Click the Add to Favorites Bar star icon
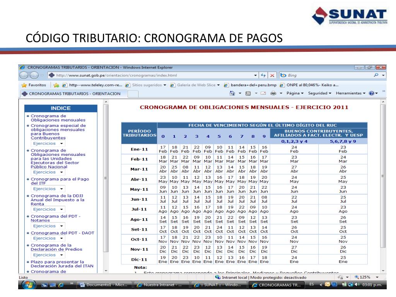The height and width of the screenshot is (297, 396). click(x=56, y=85)
